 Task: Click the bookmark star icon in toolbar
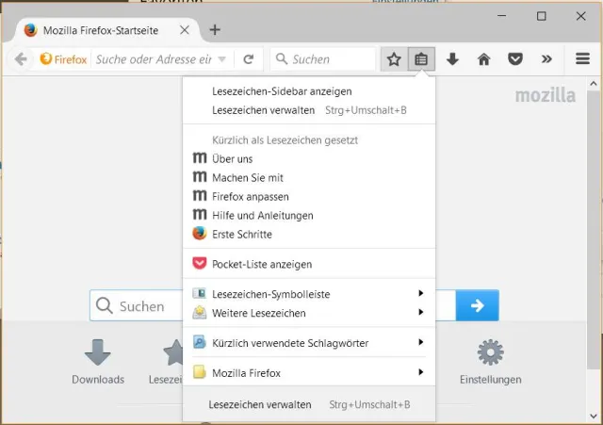(x=394, y=59)
